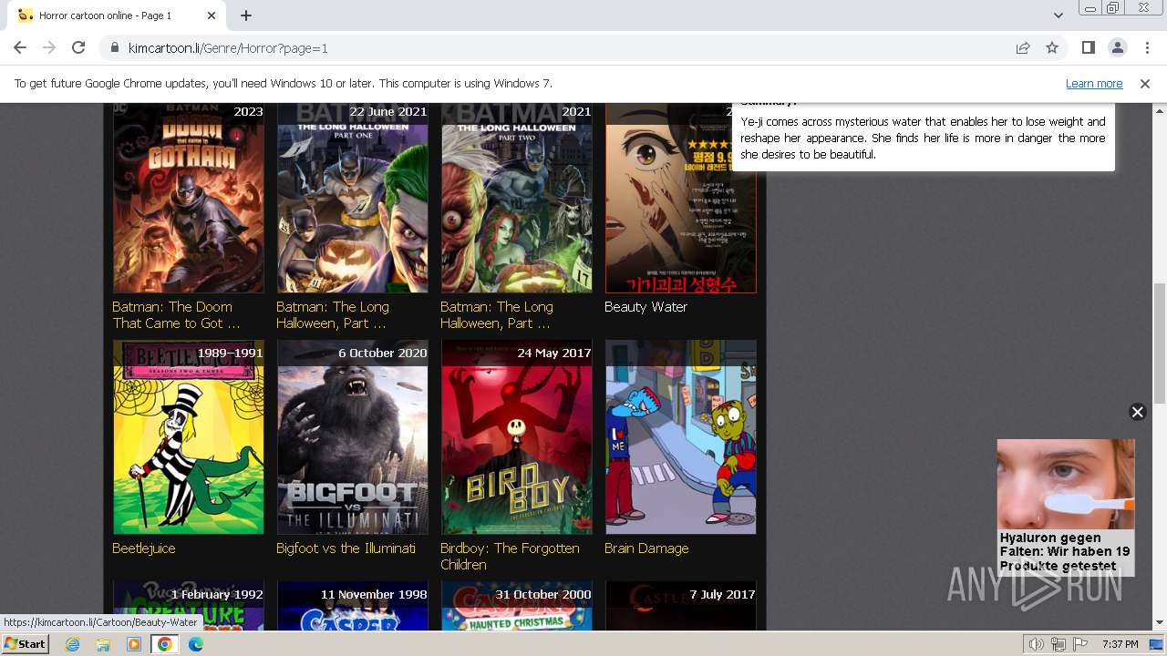Open the network tray icon
The height and width of the screenshot is (656, 1167).
click(1059, 644)
